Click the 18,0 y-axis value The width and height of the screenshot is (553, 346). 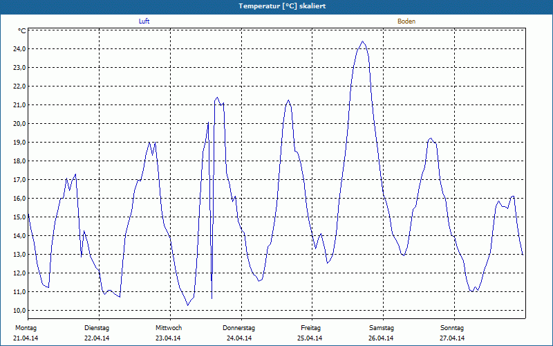click(x=19, y=161)
